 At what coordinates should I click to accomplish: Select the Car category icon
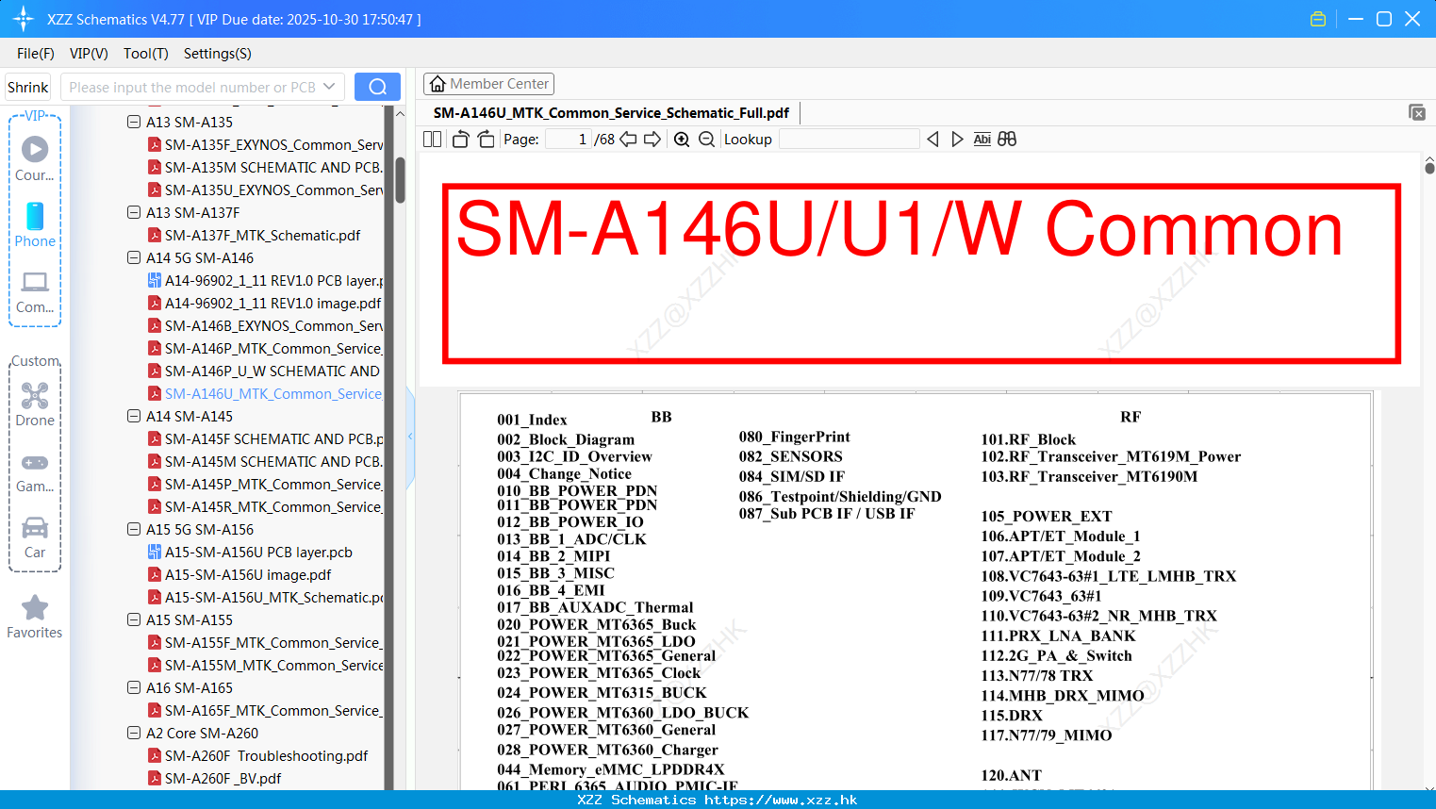[35, 527]
